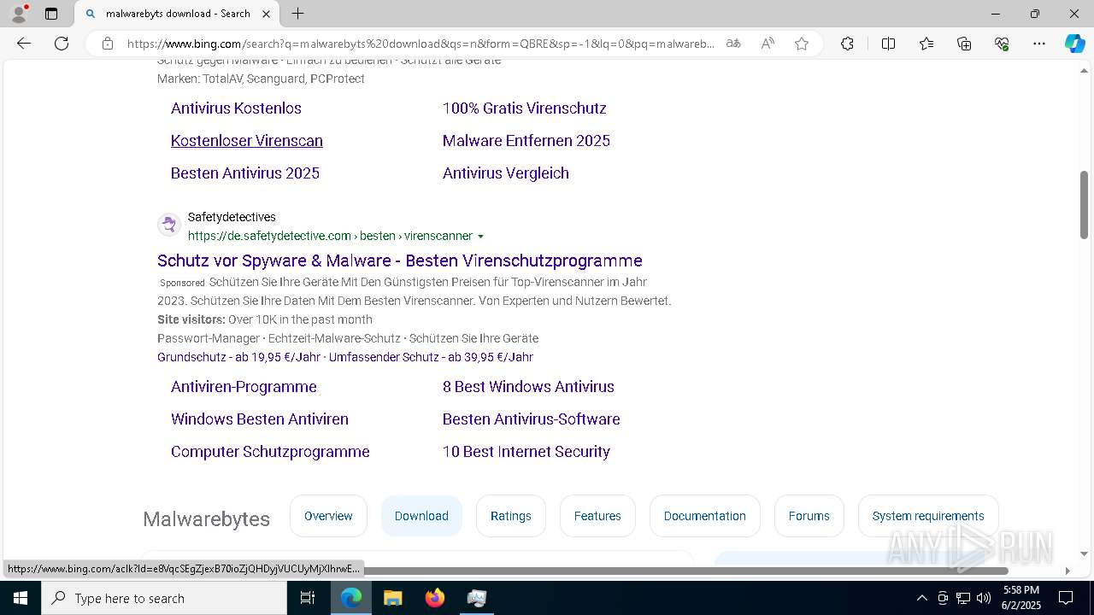The height and width of the screenshot is (615, 1094).
Task: Open Extensions puzzle icon
Action: [x=847, y=44]
